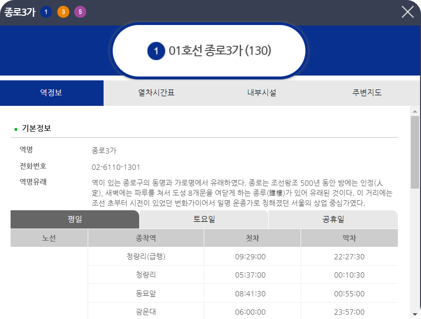The height and width of the screenshot is (319, 421).
Task: Open the 열차시간표 tab
Action: pos(156,93)
